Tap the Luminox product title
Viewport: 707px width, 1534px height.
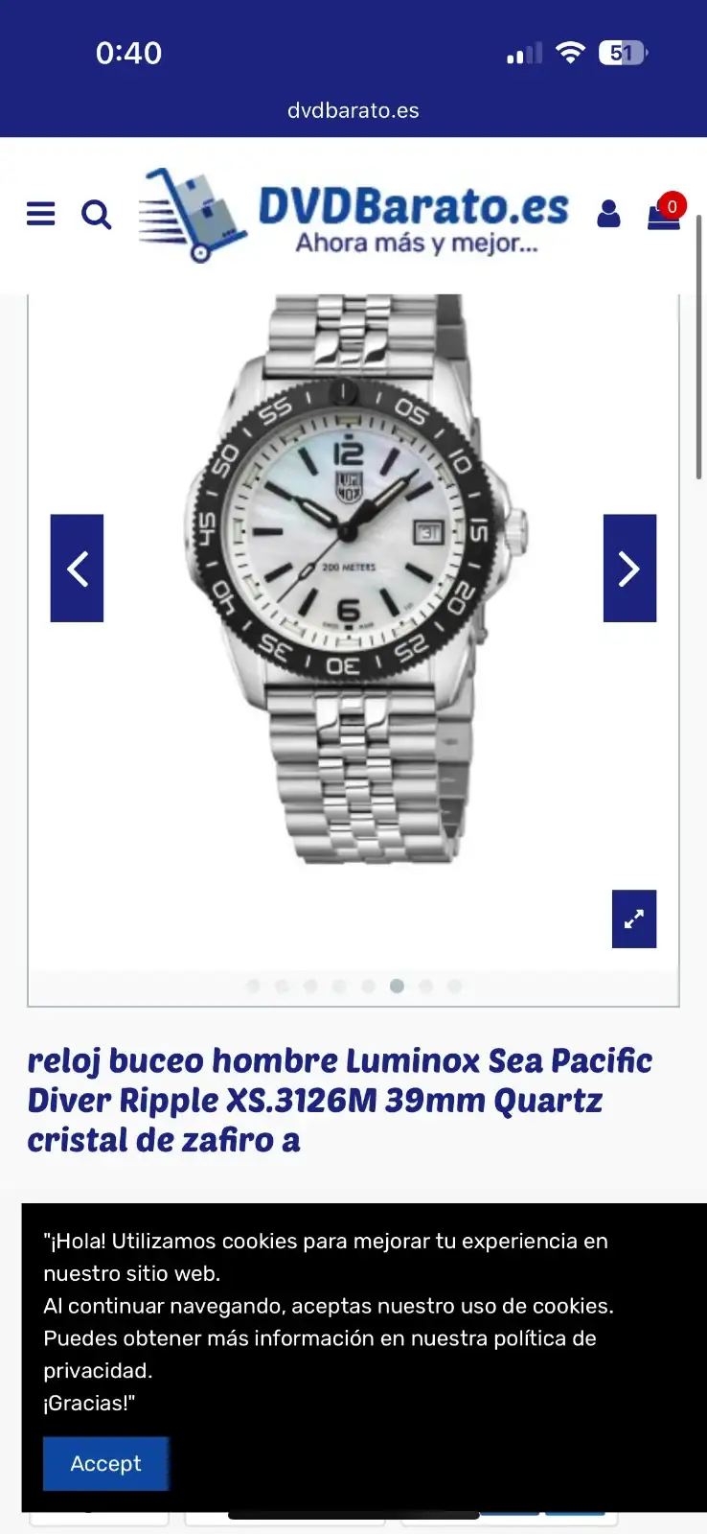pyautogui.click(x=340, y=1101)
